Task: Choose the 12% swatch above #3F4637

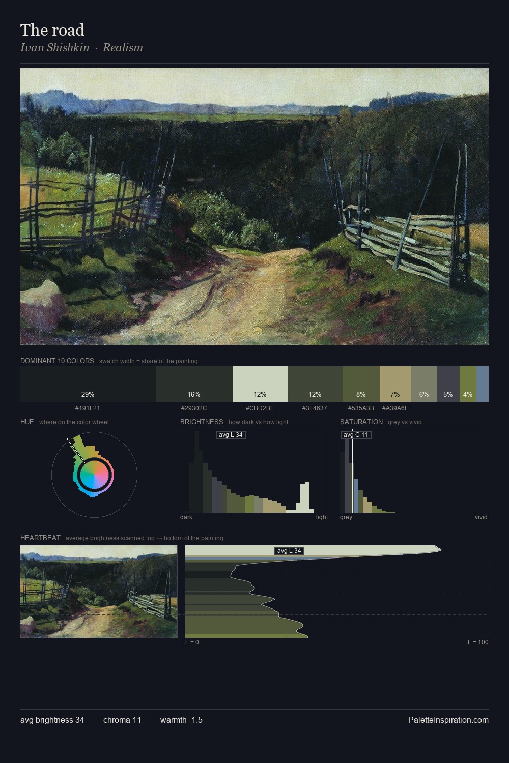Action: (x=315, y=384)
